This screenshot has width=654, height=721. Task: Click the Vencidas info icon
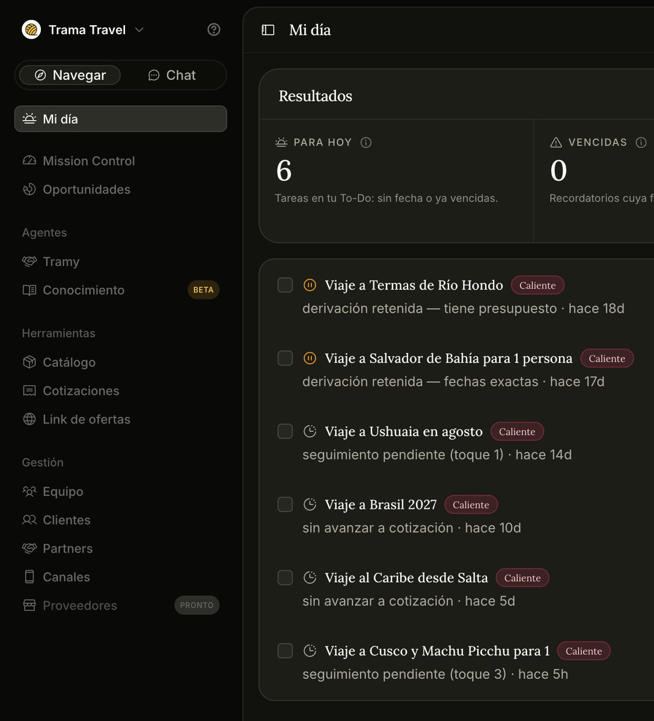point(641,142)
